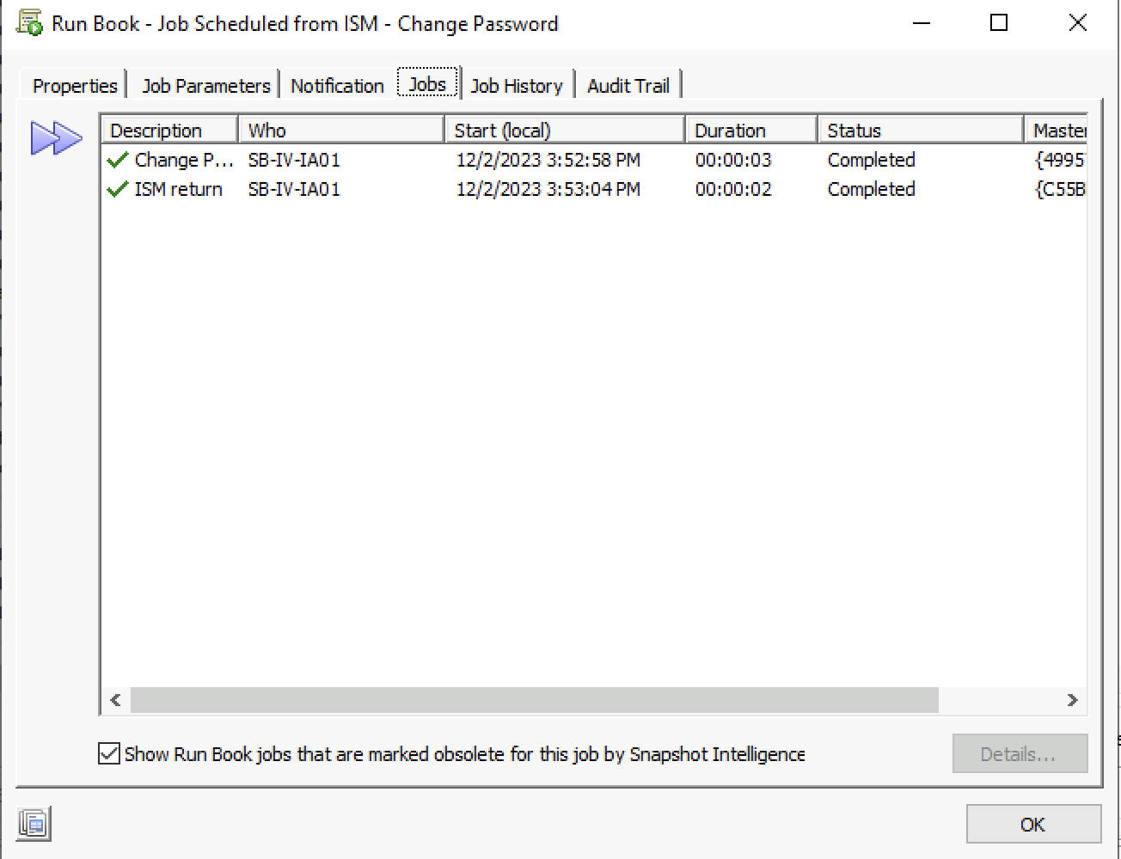This screenshot has width=1121, height=859.
Task: Select the ISM return job row
Action: [595, 189]
